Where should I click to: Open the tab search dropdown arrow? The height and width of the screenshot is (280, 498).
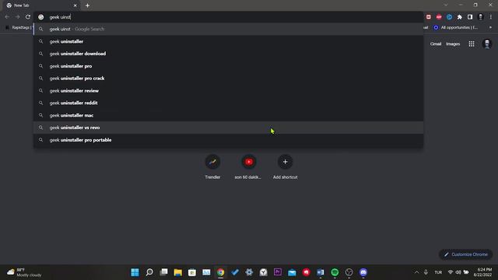pos(446,5)
